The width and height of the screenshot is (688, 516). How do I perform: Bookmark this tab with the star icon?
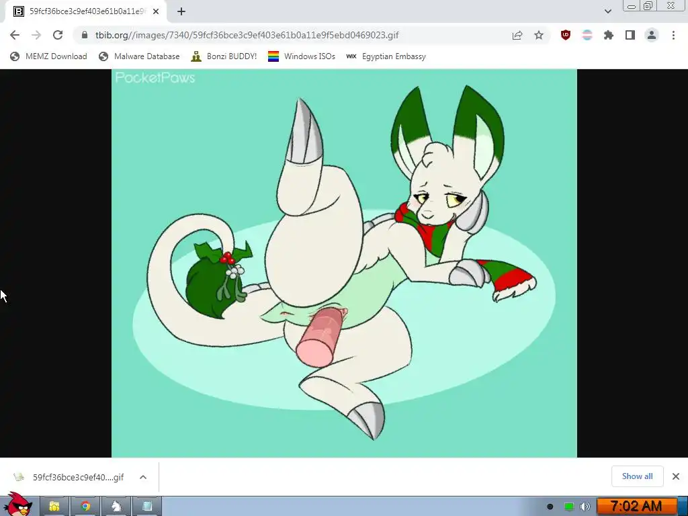[x=539, y=35]
